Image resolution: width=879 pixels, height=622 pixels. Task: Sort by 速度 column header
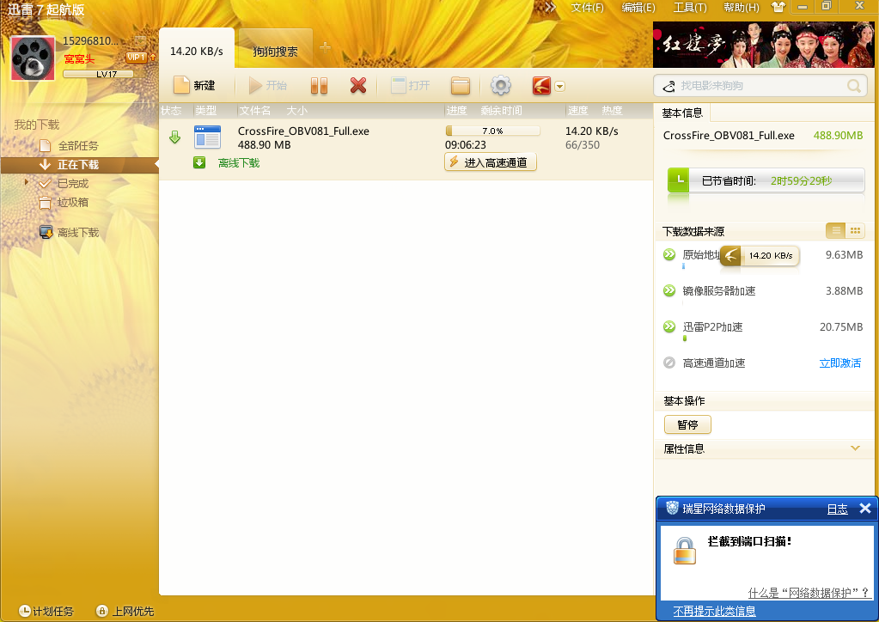577,110
